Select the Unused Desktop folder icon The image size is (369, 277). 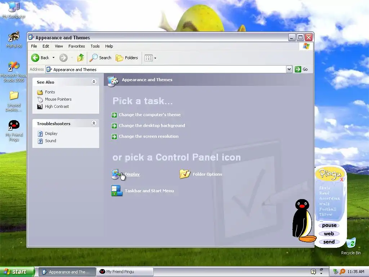point(14,101)
